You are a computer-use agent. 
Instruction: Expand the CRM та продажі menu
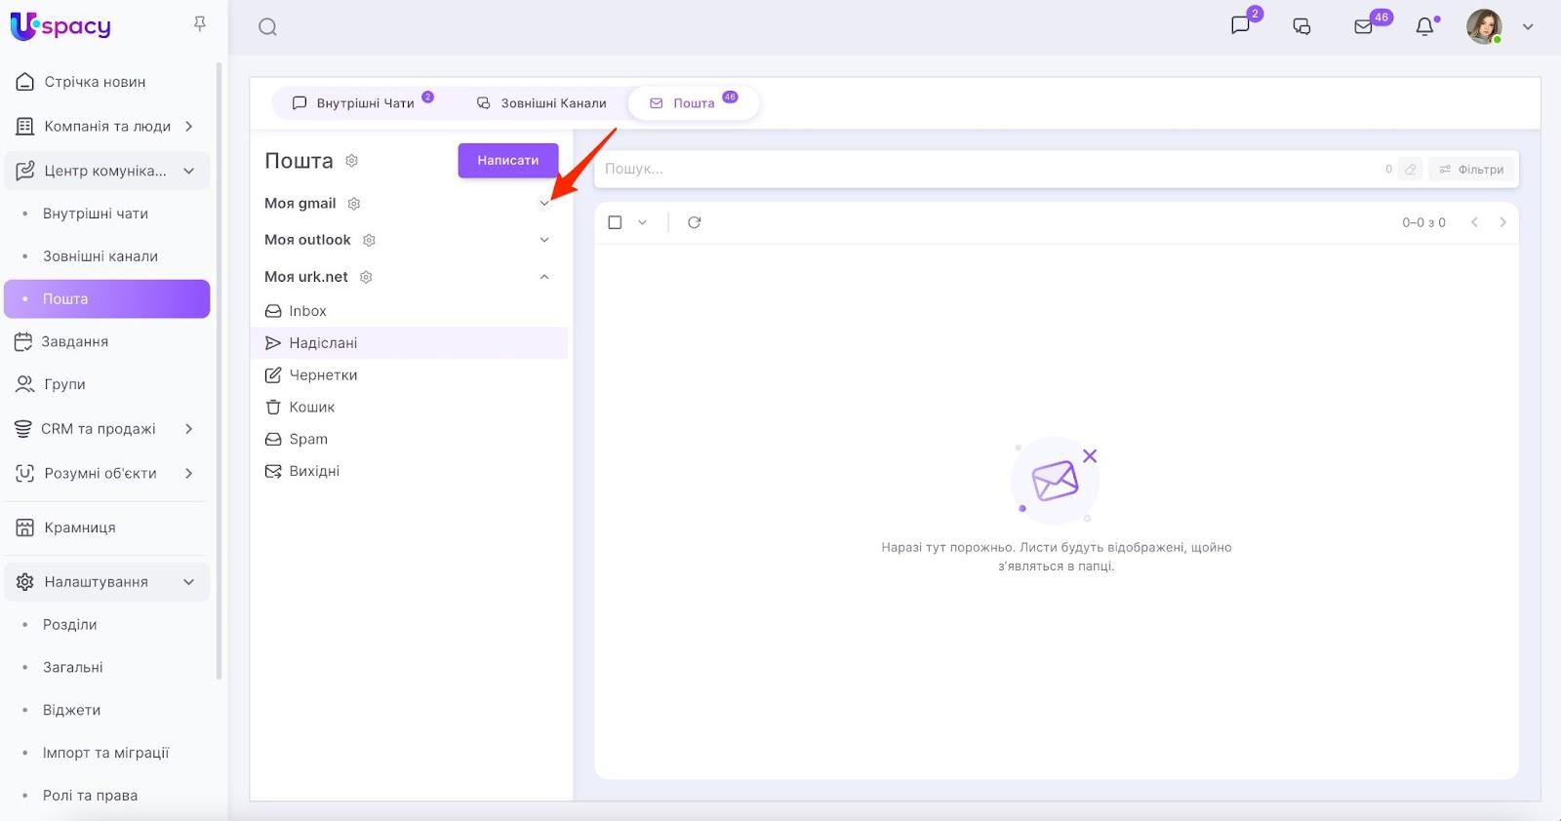point(188,429)
